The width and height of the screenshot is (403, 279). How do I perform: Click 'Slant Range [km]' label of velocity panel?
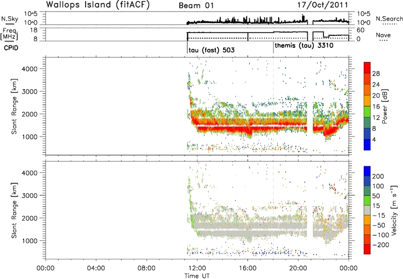click(x=14, y=211)
